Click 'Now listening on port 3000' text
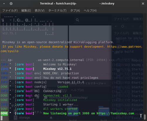This screenshot has height=121, width=147. pos(66,113)
